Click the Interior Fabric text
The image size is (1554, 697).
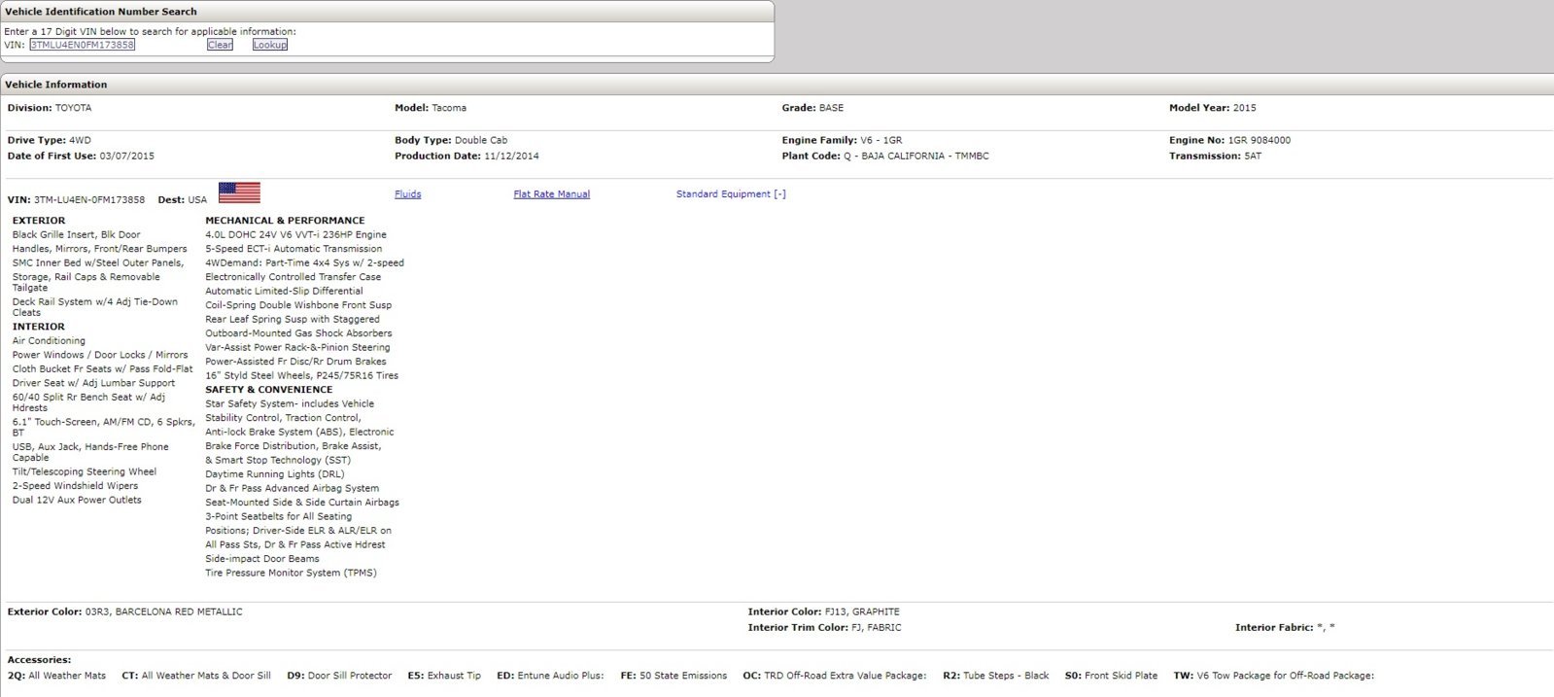[1285, 628]
